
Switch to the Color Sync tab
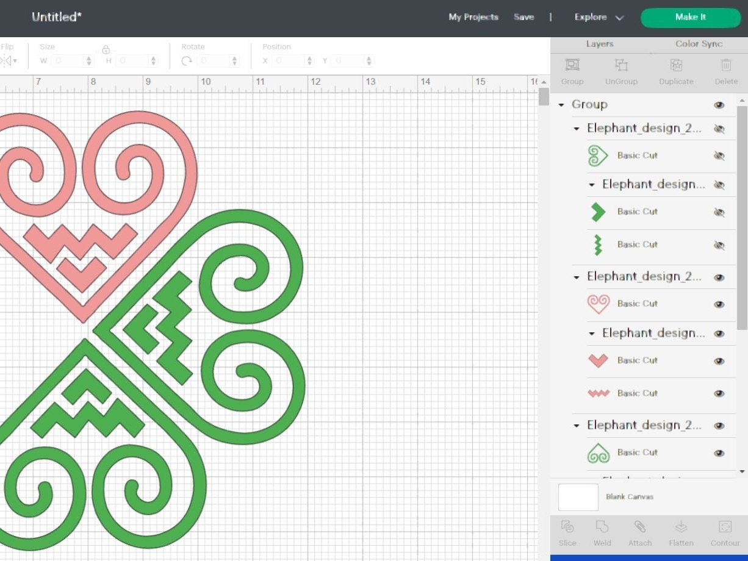pos(698,44)
